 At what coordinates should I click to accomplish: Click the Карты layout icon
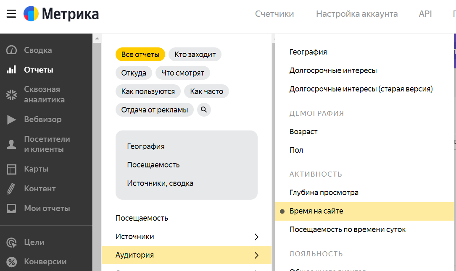click(11, 169)
